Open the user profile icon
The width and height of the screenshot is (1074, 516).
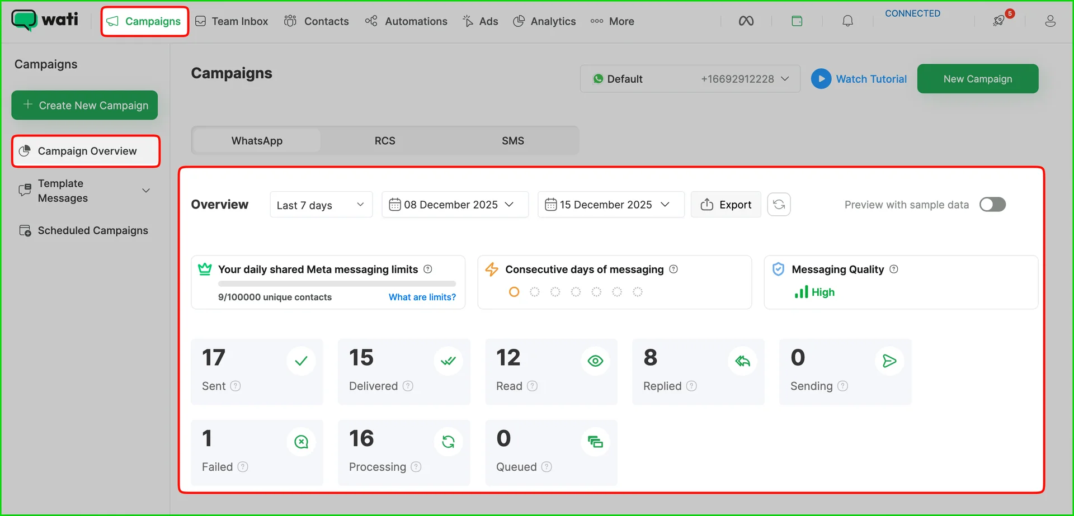[1050, 21]
